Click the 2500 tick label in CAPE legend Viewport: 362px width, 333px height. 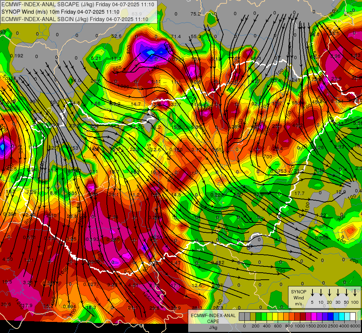[x=333, y=326]
